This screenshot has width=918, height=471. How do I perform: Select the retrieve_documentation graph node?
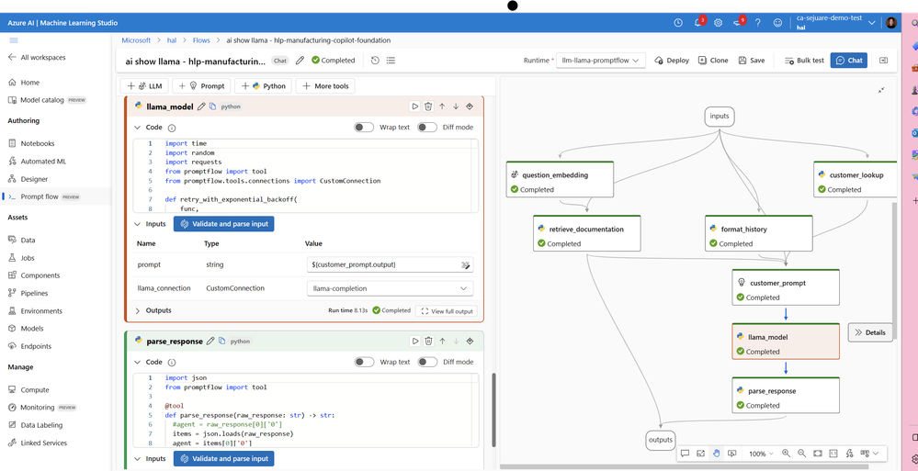coord(586,233)
